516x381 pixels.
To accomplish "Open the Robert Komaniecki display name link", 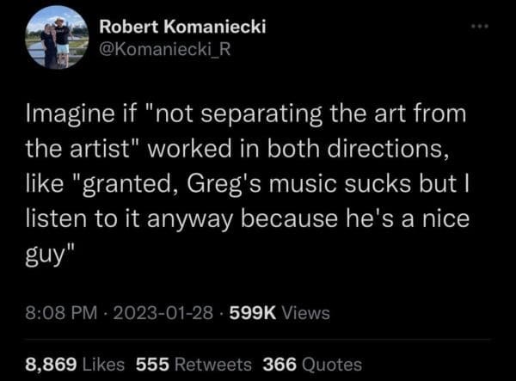I will coord(183,27).
